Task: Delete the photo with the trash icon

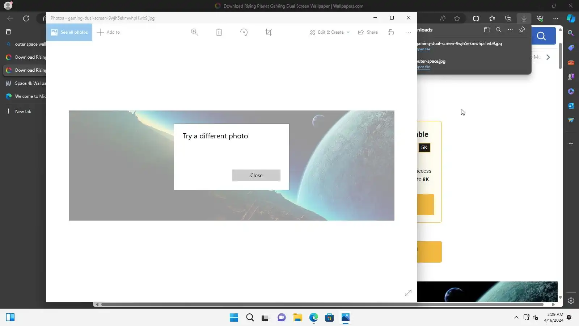Action: coord(219,32)
